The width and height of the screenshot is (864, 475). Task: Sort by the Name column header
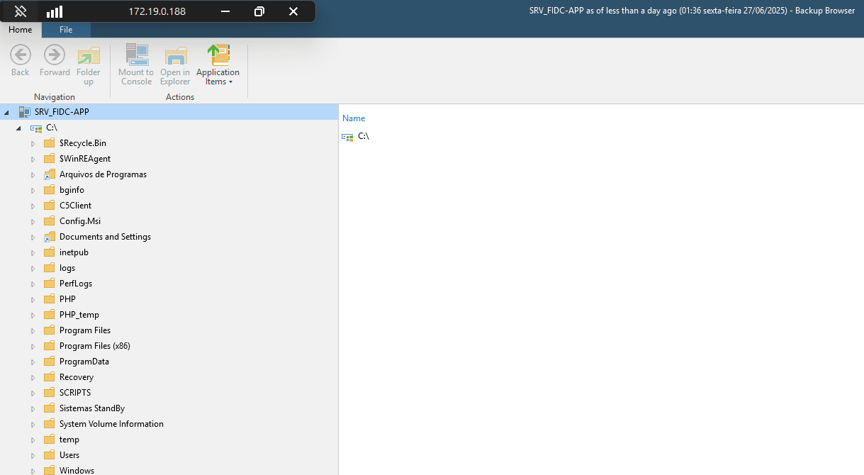[x=354, y=118]
